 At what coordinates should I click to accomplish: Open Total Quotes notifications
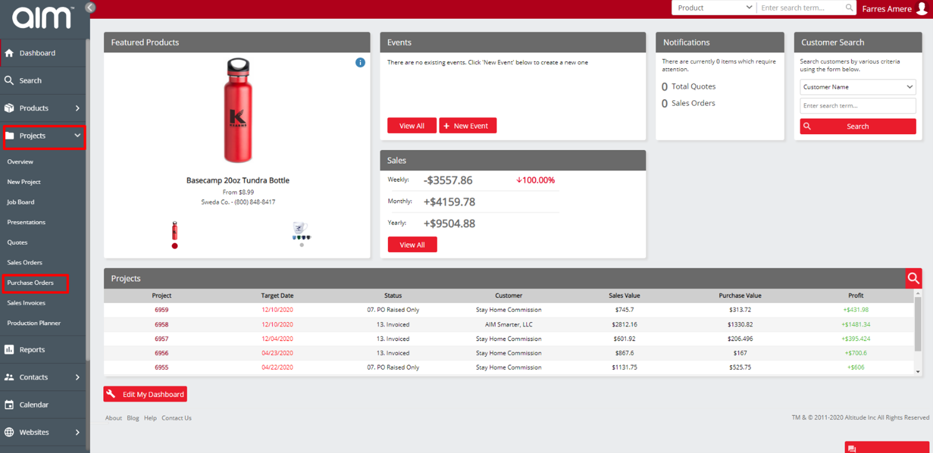click(x=689, y=86)
